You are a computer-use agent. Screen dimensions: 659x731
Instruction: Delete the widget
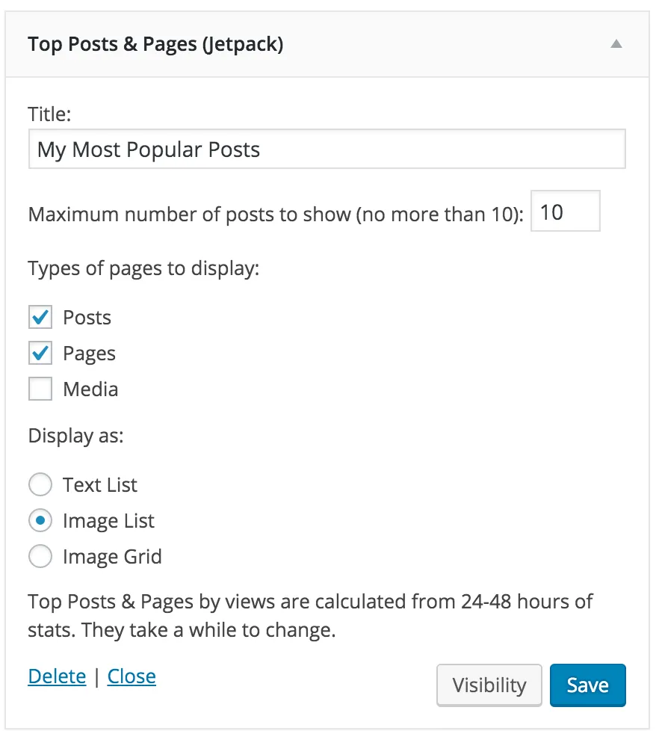[57, 676]
